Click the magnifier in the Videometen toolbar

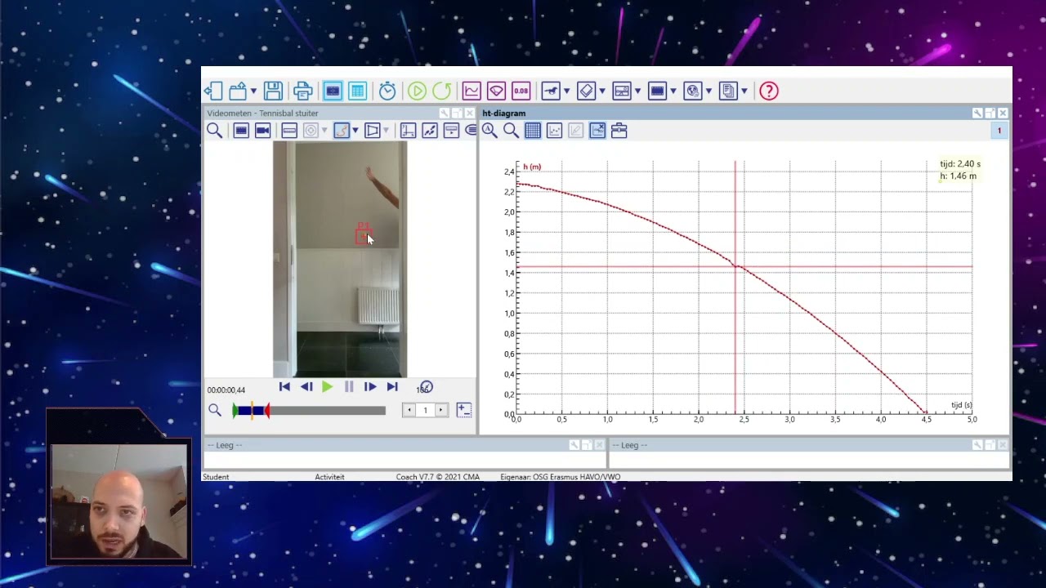coord(214,131)
